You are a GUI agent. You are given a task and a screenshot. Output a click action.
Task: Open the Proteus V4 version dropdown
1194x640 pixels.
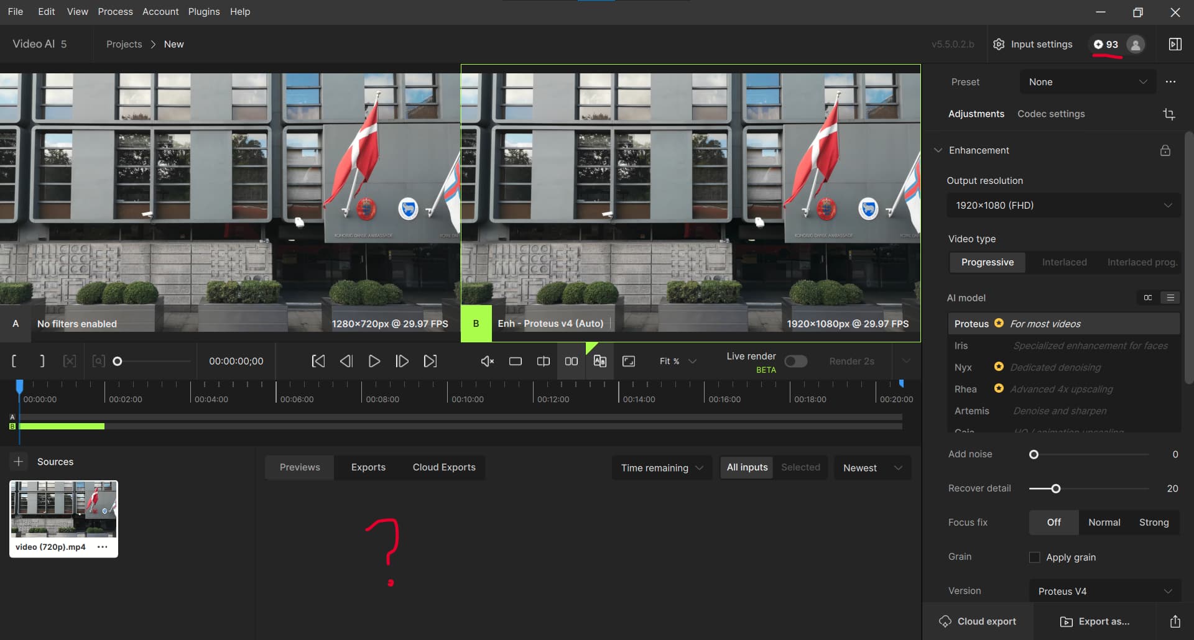(x=1104, y=591)
